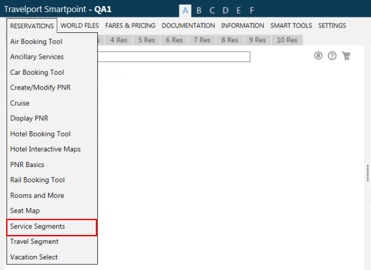
Task: Switch to window tab B
Action: [199, 11]
